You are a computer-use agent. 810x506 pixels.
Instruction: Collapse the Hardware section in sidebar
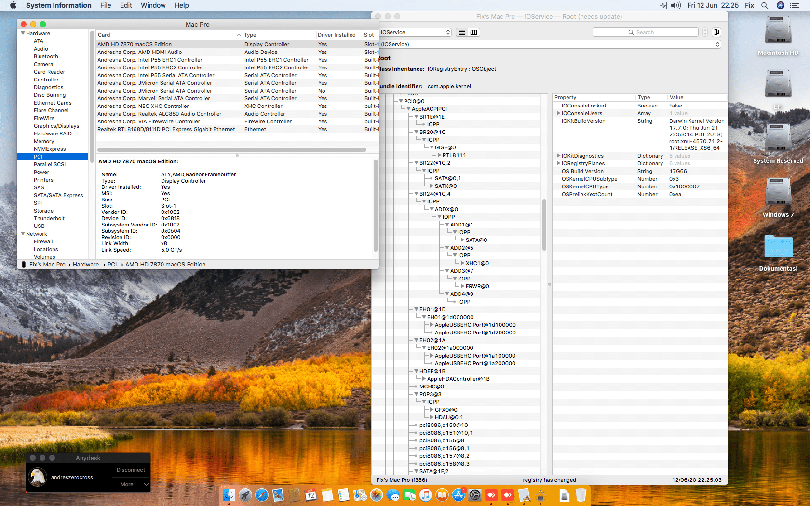tap(23, 33)
